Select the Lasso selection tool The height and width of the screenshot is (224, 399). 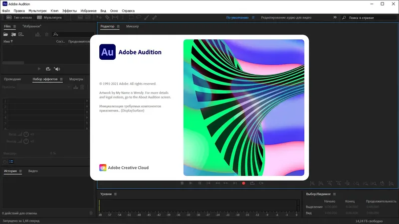139,17
